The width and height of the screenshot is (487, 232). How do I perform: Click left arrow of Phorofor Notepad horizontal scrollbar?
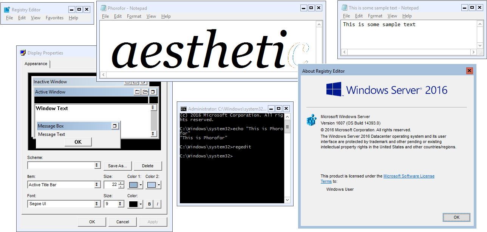coord(103,75)
